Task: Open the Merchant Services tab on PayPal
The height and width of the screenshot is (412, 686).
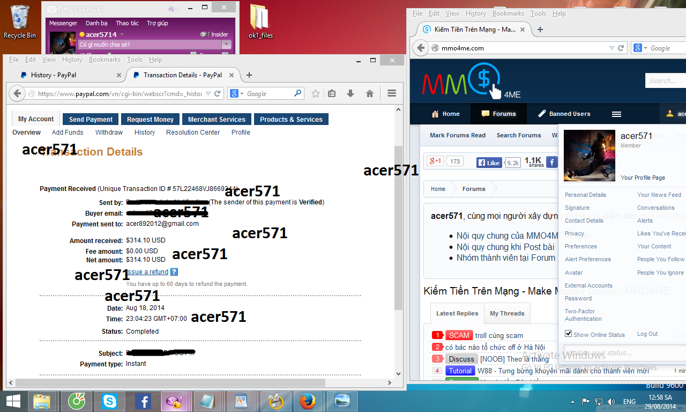Action: tap(217, 119)
